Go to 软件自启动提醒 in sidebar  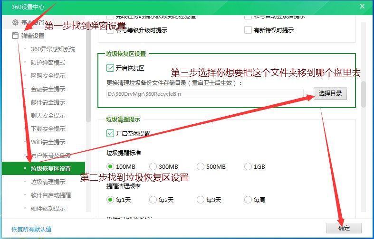[51, 195]
